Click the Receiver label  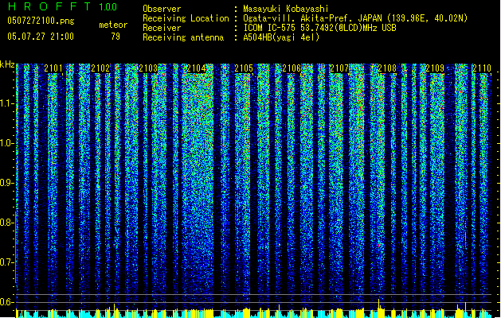pyautogui.click(x=162, y=28)
